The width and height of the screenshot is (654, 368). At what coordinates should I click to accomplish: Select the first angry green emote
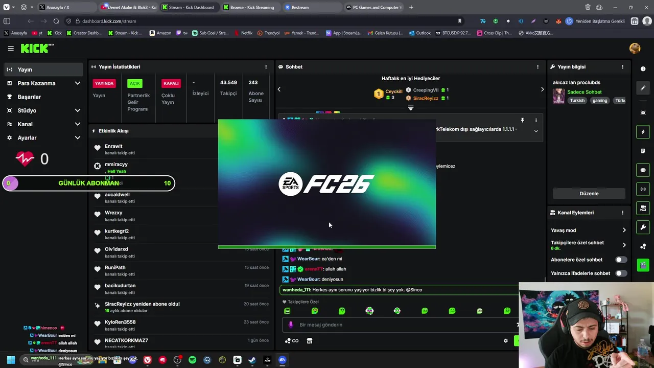coord(287,311)
